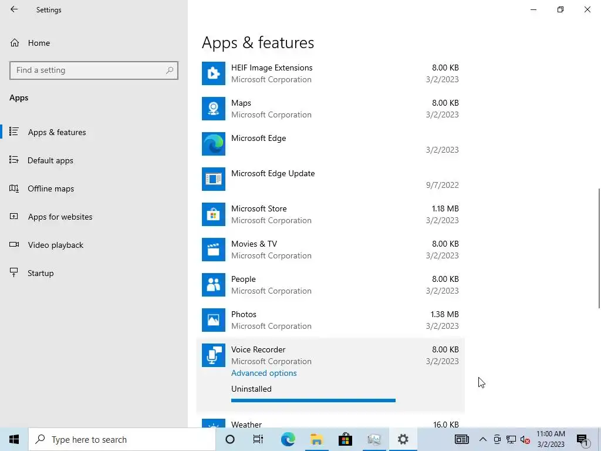The image size is (601, 451).
Task: Show hidden system tray icons
Action: point(483,439)
